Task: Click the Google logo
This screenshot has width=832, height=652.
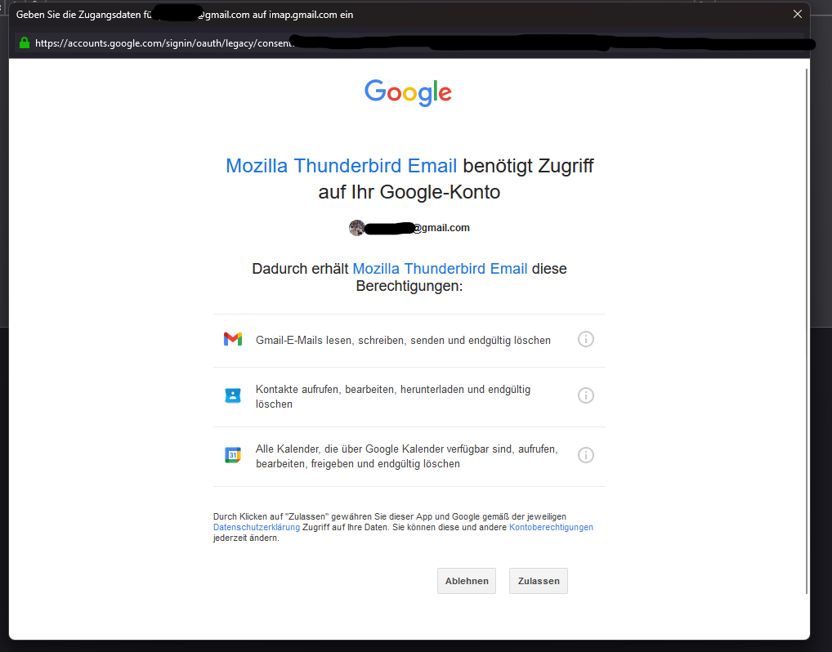Action: point(408,93)
